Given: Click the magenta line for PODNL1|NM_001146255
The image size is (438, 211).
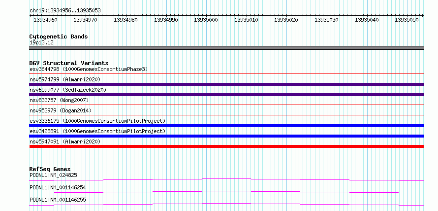Looking at the screenshot, I should 226,204.
